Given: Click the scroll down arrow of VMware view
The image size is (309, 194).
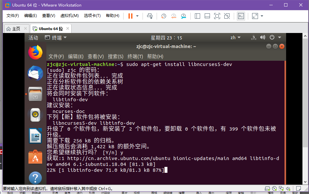Looking at the screenshot, I should 305,182.
